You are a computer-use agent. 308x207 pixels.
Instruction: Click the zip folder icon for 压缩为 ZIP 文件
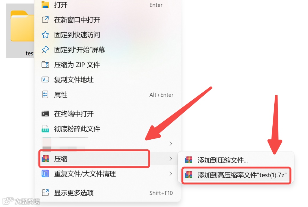click(45, 65)
